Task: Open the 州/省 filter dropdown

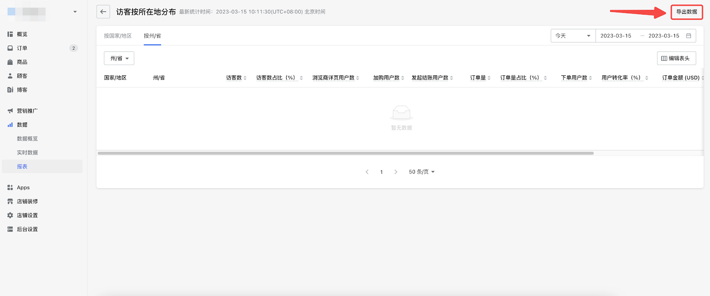Action: 119,59
